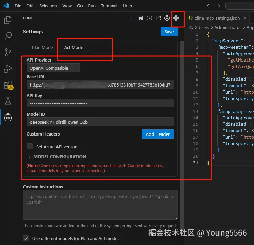
Task: Click the command center search box
Action: click(240, 6)
